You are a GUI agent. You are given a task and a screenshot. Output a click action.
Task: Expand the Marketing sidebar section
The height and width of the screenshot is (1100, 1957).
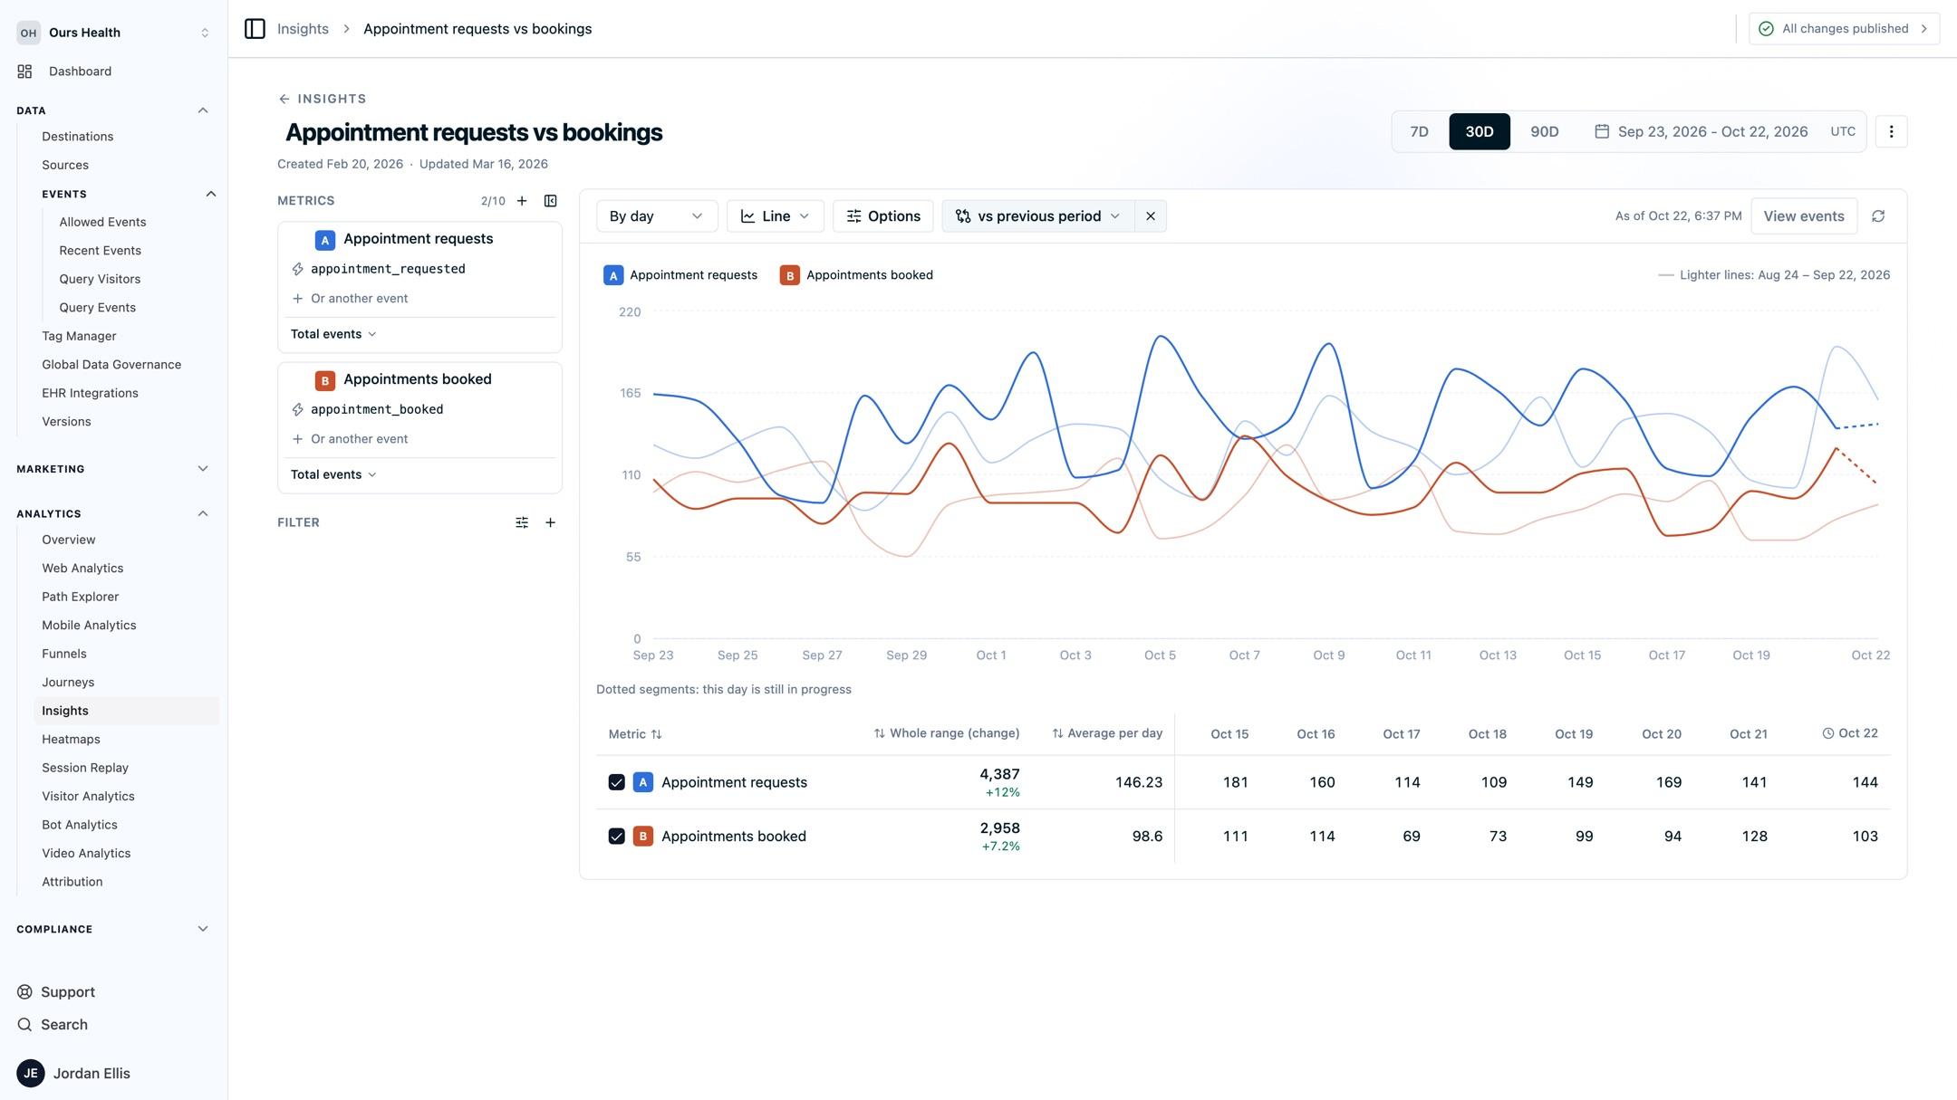point(113,469)
